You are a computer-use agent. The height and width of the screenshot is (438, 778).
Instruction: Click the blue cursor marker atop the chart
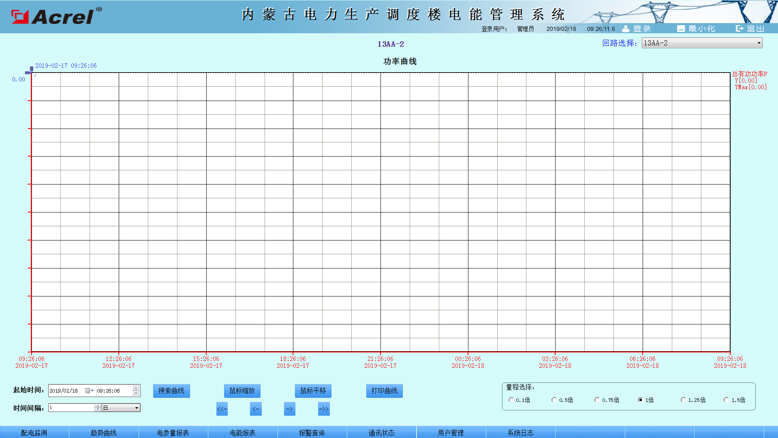pos(31,69)
